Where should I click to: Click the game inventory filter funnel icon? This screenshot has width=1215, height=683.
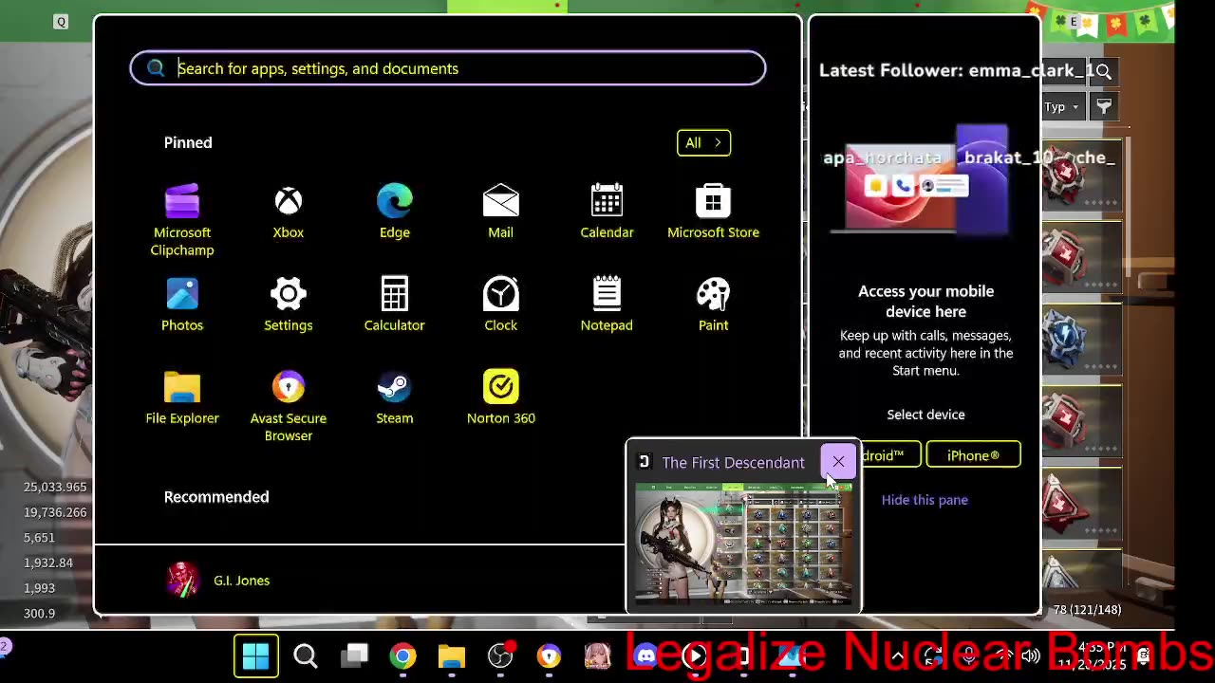click(1104, 107)
